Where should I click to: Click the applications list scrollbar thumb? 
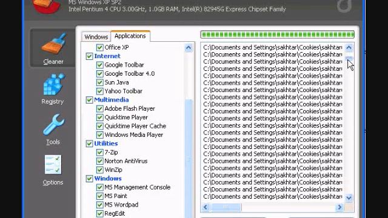189,158
